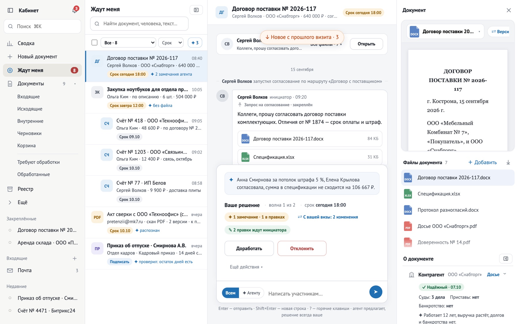Tick the select-all checkbox in list toolbar
This screenshot has height=324, width=519.
coord(94,43)
